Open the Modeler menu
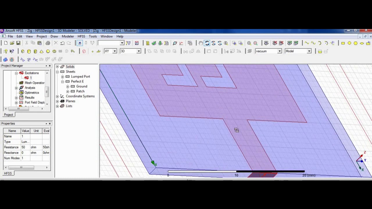 [x=68, y=36]
